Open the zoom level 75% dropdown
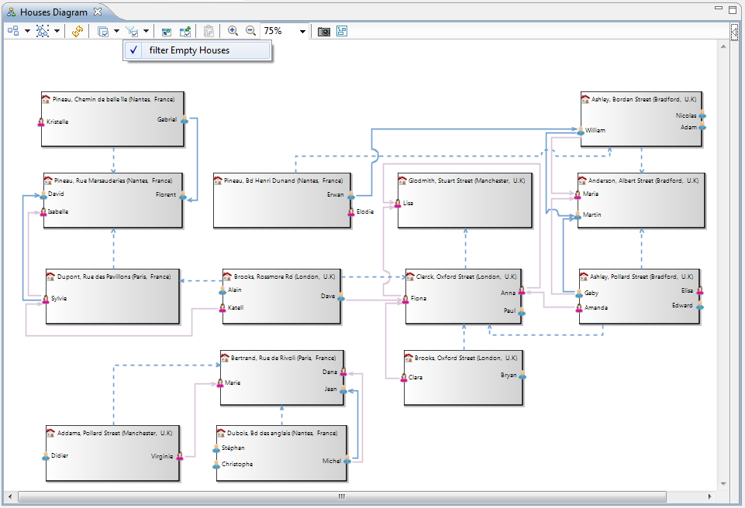745x508 pixels. coord(302,31)
